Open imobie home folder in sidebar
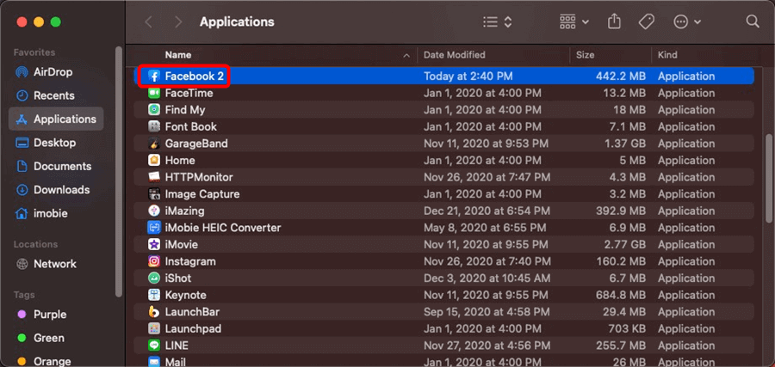The width and height of the screenshot is (775, 367). click(x=51, y=214)
